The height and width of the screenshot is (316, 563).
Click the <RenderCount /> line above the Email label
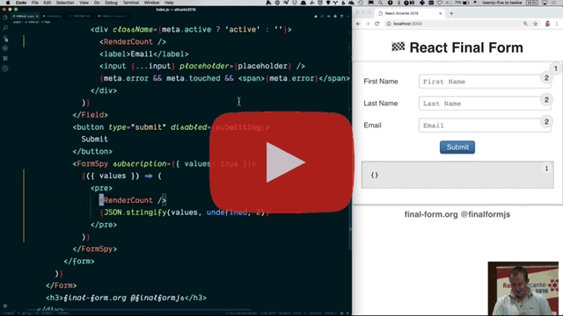[x=133, y=41]
